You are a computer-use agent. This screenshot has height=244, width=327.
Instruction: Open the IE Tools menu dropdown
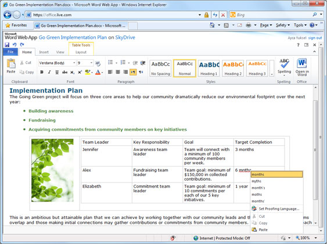point(300,25)
